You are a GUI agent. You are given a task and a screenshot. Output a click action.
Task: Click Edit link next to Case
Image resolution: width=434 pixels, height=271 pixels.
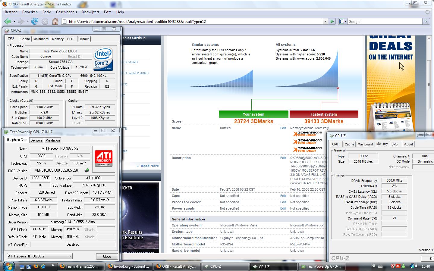(283, 196)
